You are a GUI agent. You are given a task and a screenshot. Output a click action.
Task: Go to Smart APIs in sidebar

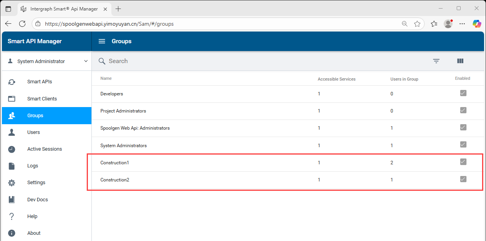point(39,82)
